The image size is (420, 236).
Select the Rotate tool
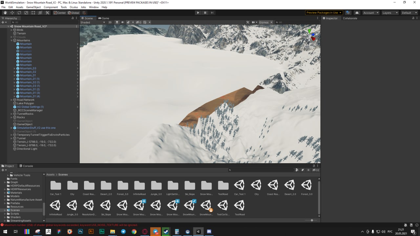19,13
